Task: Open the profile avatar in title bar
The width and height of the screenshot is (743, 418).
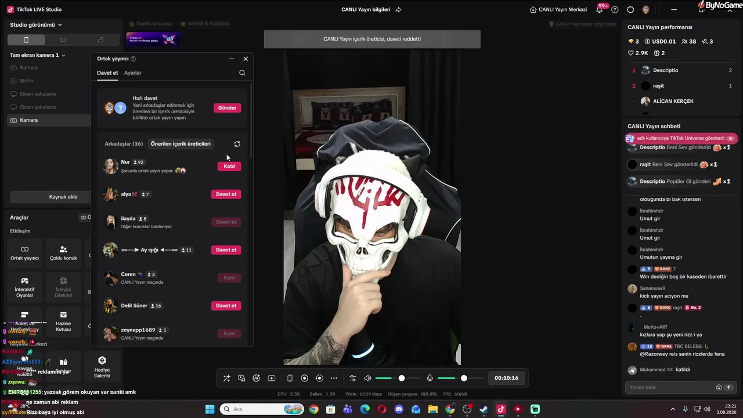Action: pos(645,10)
